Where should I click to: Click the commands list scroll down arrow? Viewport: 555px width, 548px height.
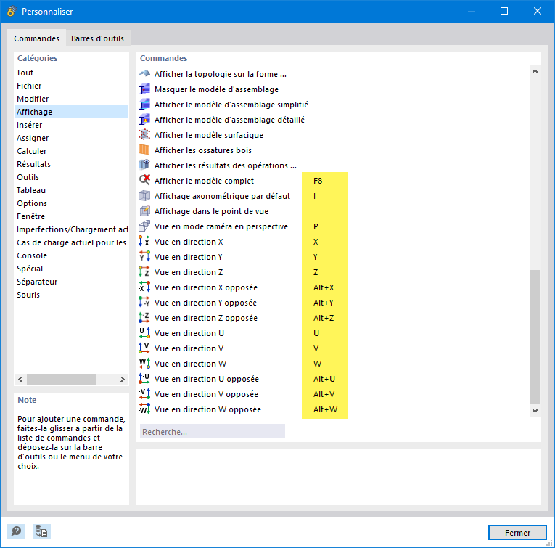click(535, 411)
